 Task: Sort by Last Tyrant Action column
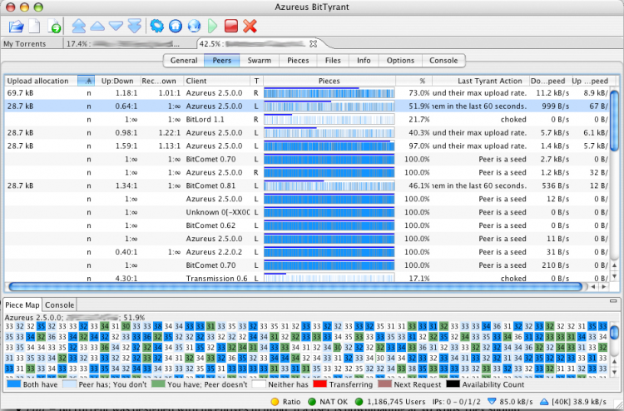pyautogui.click(x=481, y=81)
